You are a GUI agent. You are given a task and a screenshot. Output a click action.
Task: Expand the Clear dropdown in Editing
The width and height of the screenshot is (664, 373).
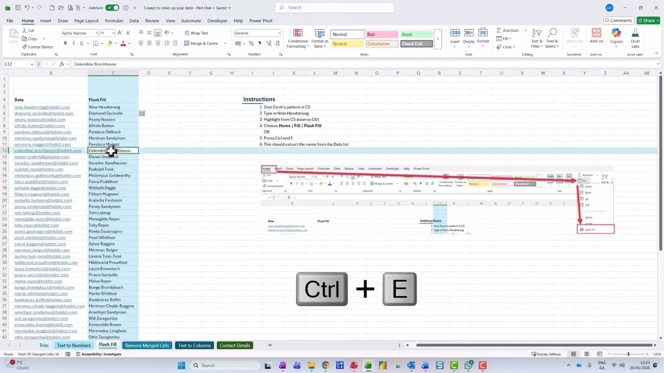[x=514, y=47]
